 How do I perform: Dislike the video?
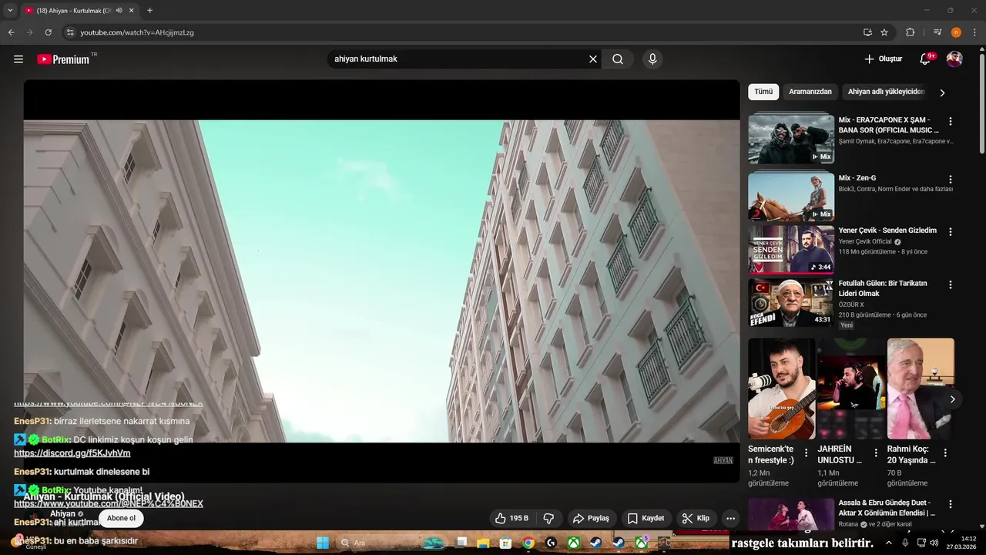click(549, 519)
